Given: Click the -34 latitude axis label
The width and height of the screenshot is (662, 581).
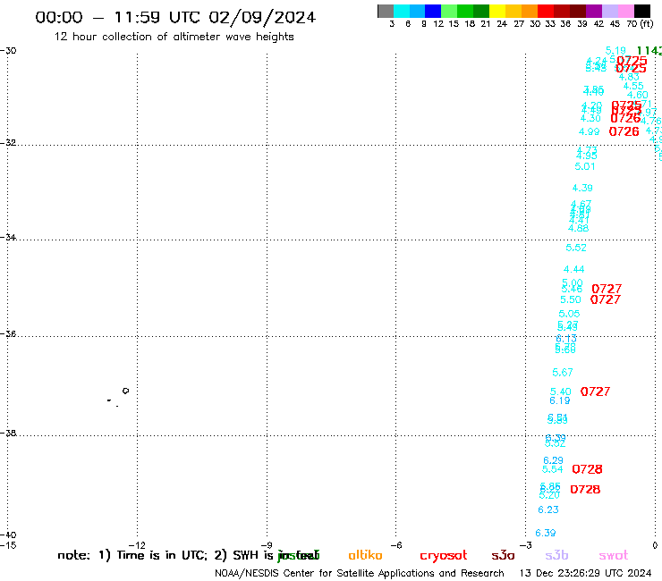Looking at the screenshot, I should pyautogui.click(x=8, y=237).
